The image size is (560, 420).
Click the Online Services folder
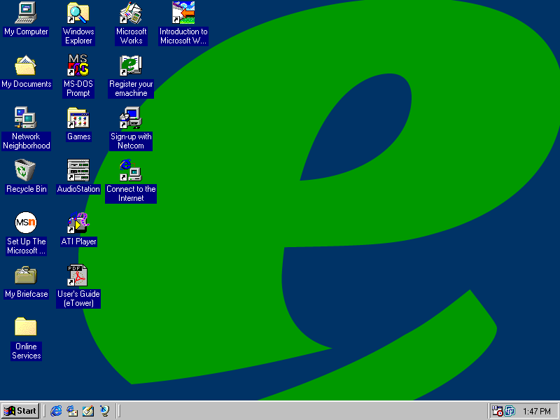26,328
